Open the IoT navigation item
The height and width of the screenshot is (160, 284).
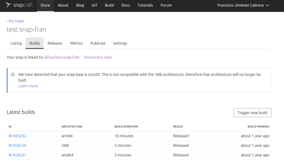pyautogui.click(x=94, y=6)
